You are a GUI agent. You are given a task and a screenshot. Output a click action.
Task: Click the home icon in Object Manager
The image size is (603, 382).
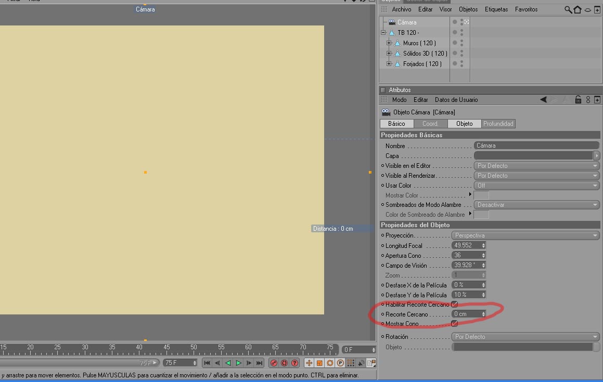point(578,9)
